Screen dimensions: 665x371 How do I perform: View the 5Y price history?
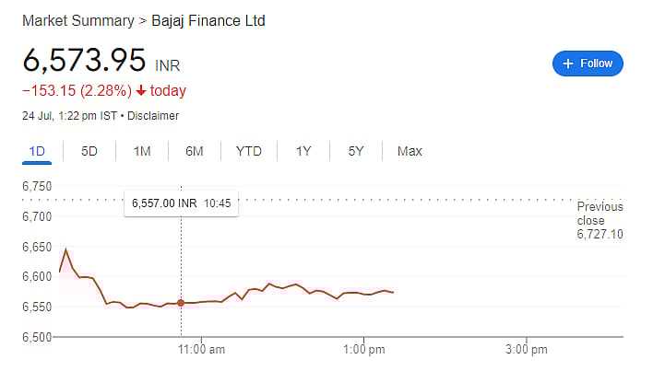(x=355, y=151)
